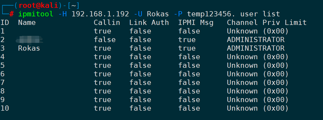Click root@kali in the shell prompt

38,5
